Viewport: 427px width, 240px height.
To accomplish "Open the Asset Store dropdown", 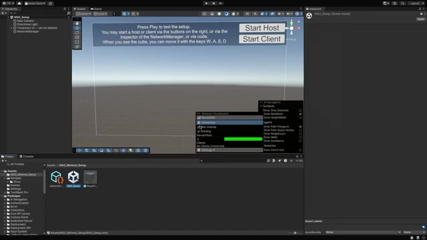I will 35,3.
